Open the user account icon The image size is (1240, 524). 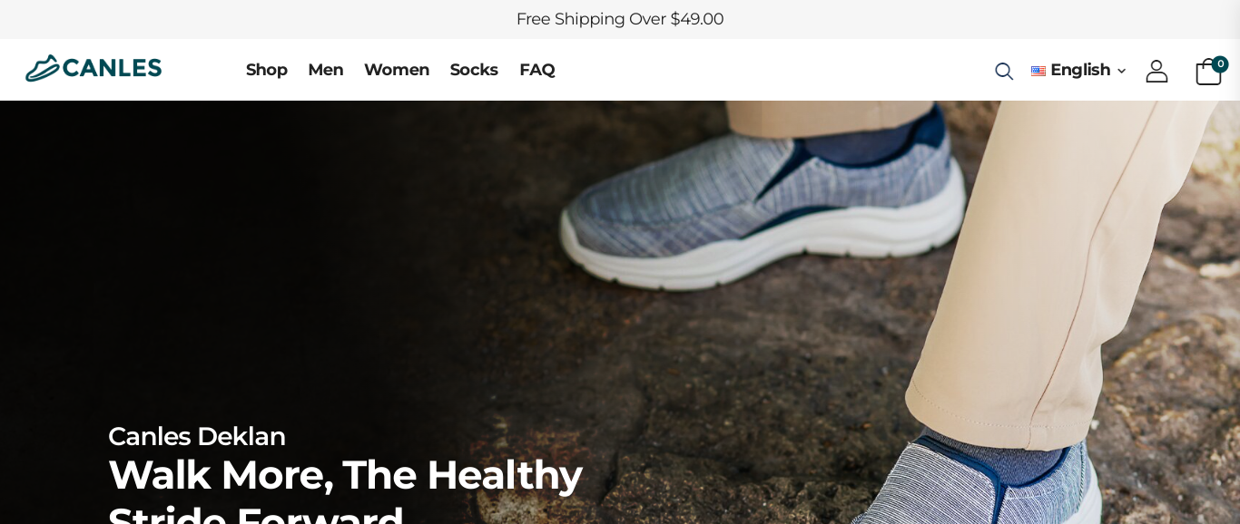[1156, 71]
